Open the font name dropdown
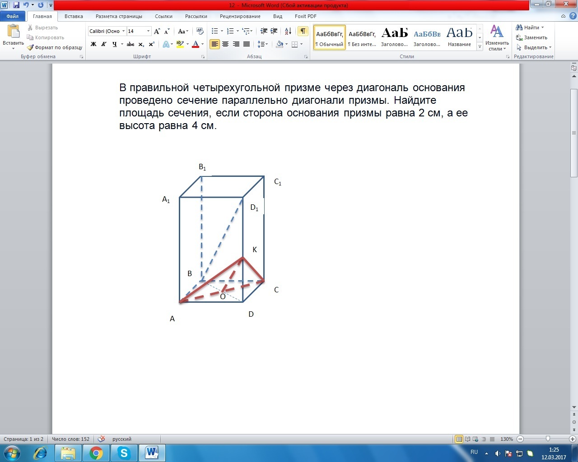Viewport: 578px width, 462px height. 123,31
